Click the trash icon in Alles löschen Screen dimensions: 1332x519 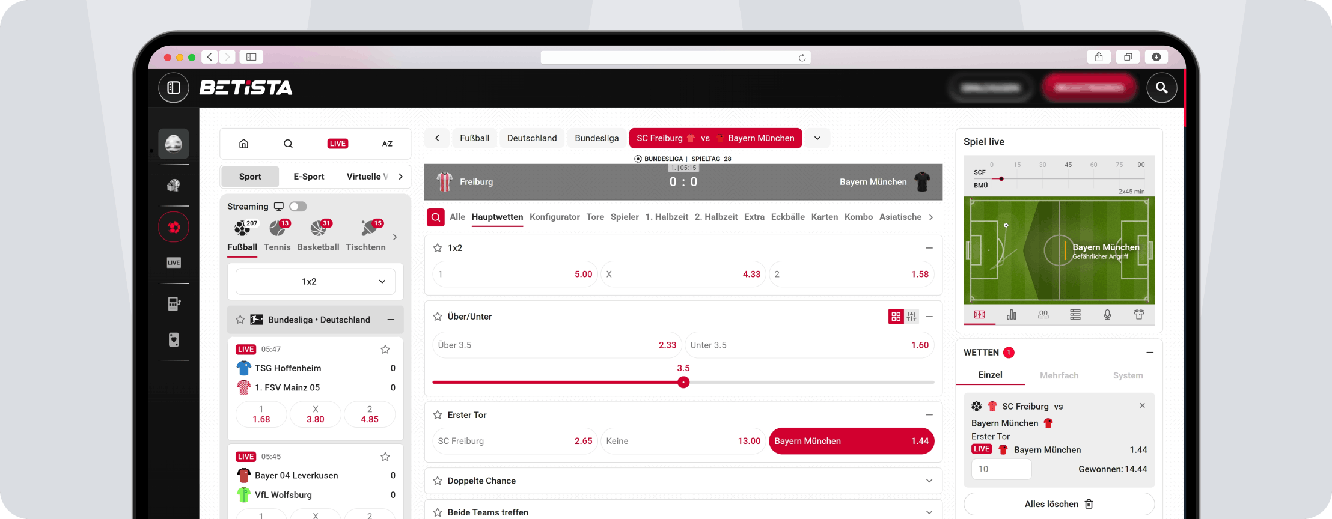coord(1089,504)
